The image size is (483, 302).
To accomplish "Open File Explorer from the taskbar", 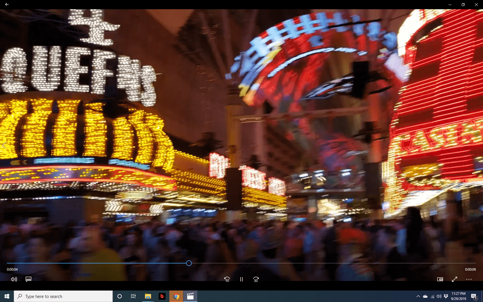I will tap(148, 296).
